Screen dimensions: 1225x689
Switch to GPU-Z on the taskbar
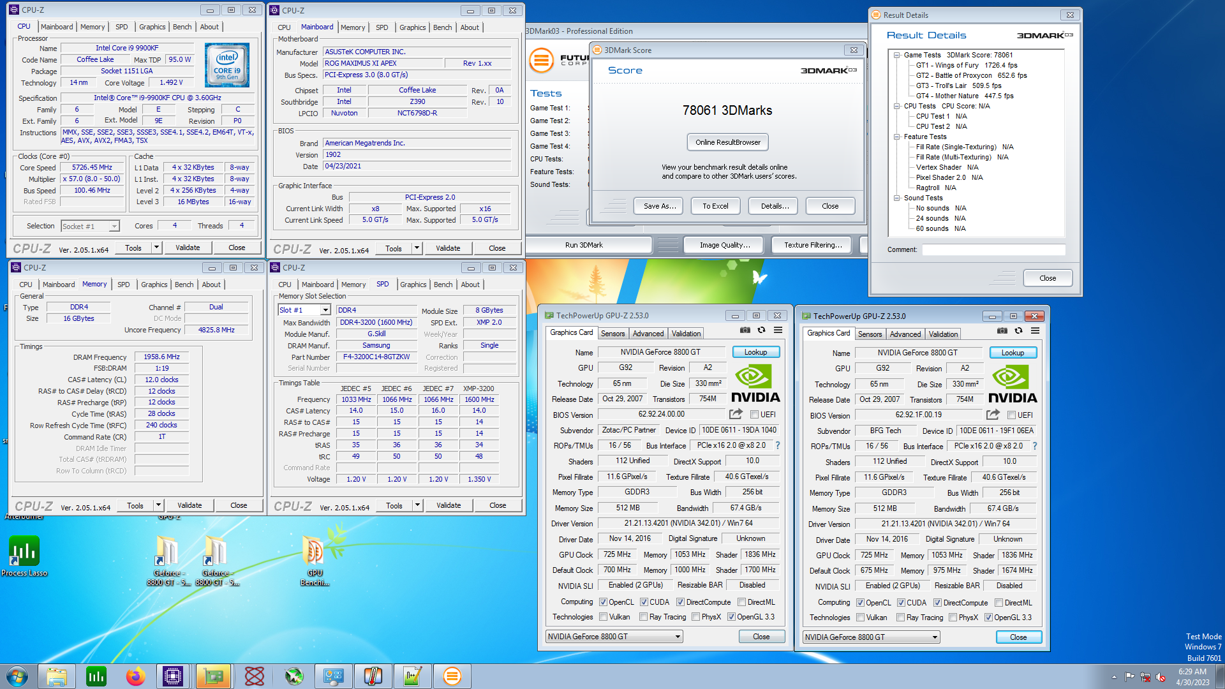tap(213, 676)
